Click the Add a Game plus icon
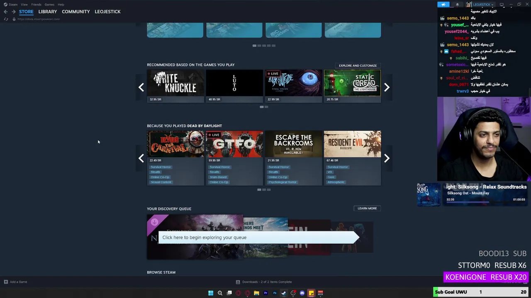This screenshot has width=531, height=298. pyautogui.click(x=6, y=282)
